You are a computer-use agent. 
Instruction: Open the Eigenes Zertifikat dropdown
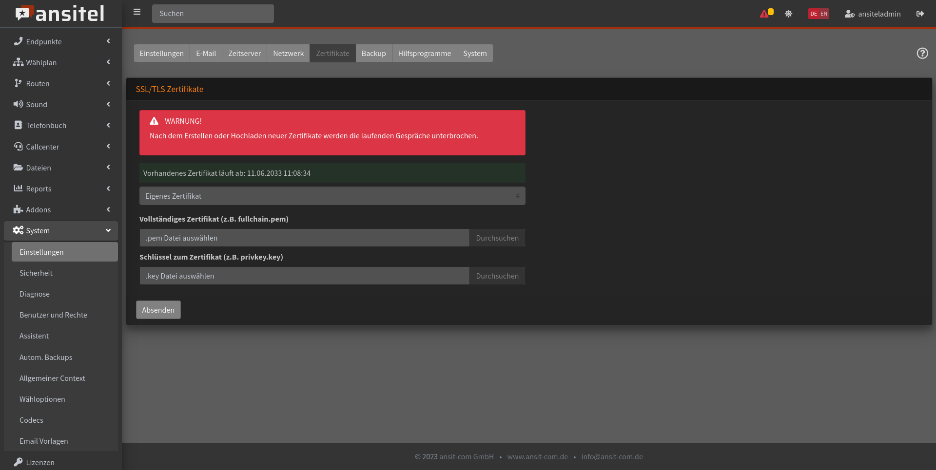coord(332,196)
